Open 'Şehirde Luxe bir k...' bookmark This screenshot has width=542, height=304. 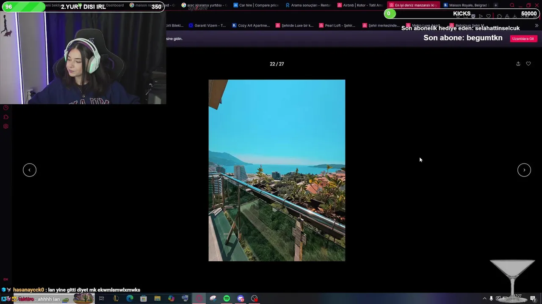[x=295, y=25]
